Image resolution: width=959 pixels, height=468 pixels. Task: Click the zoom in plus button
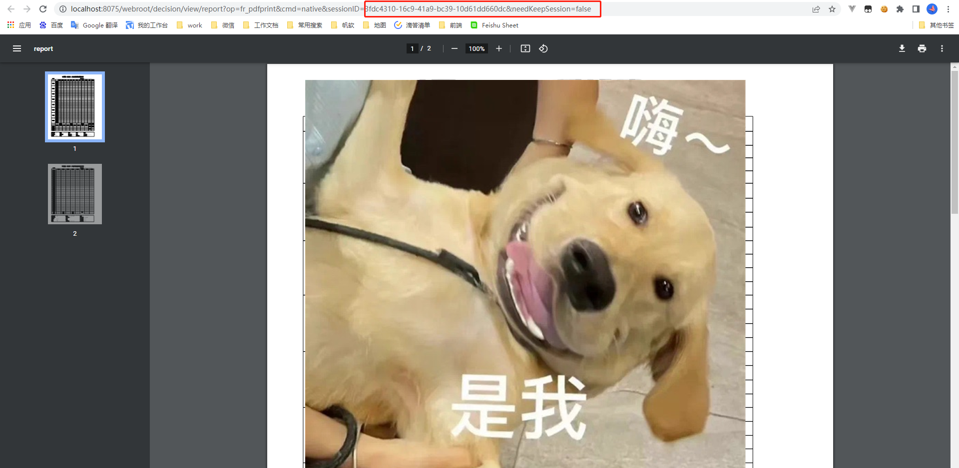(x=498, y=48)
